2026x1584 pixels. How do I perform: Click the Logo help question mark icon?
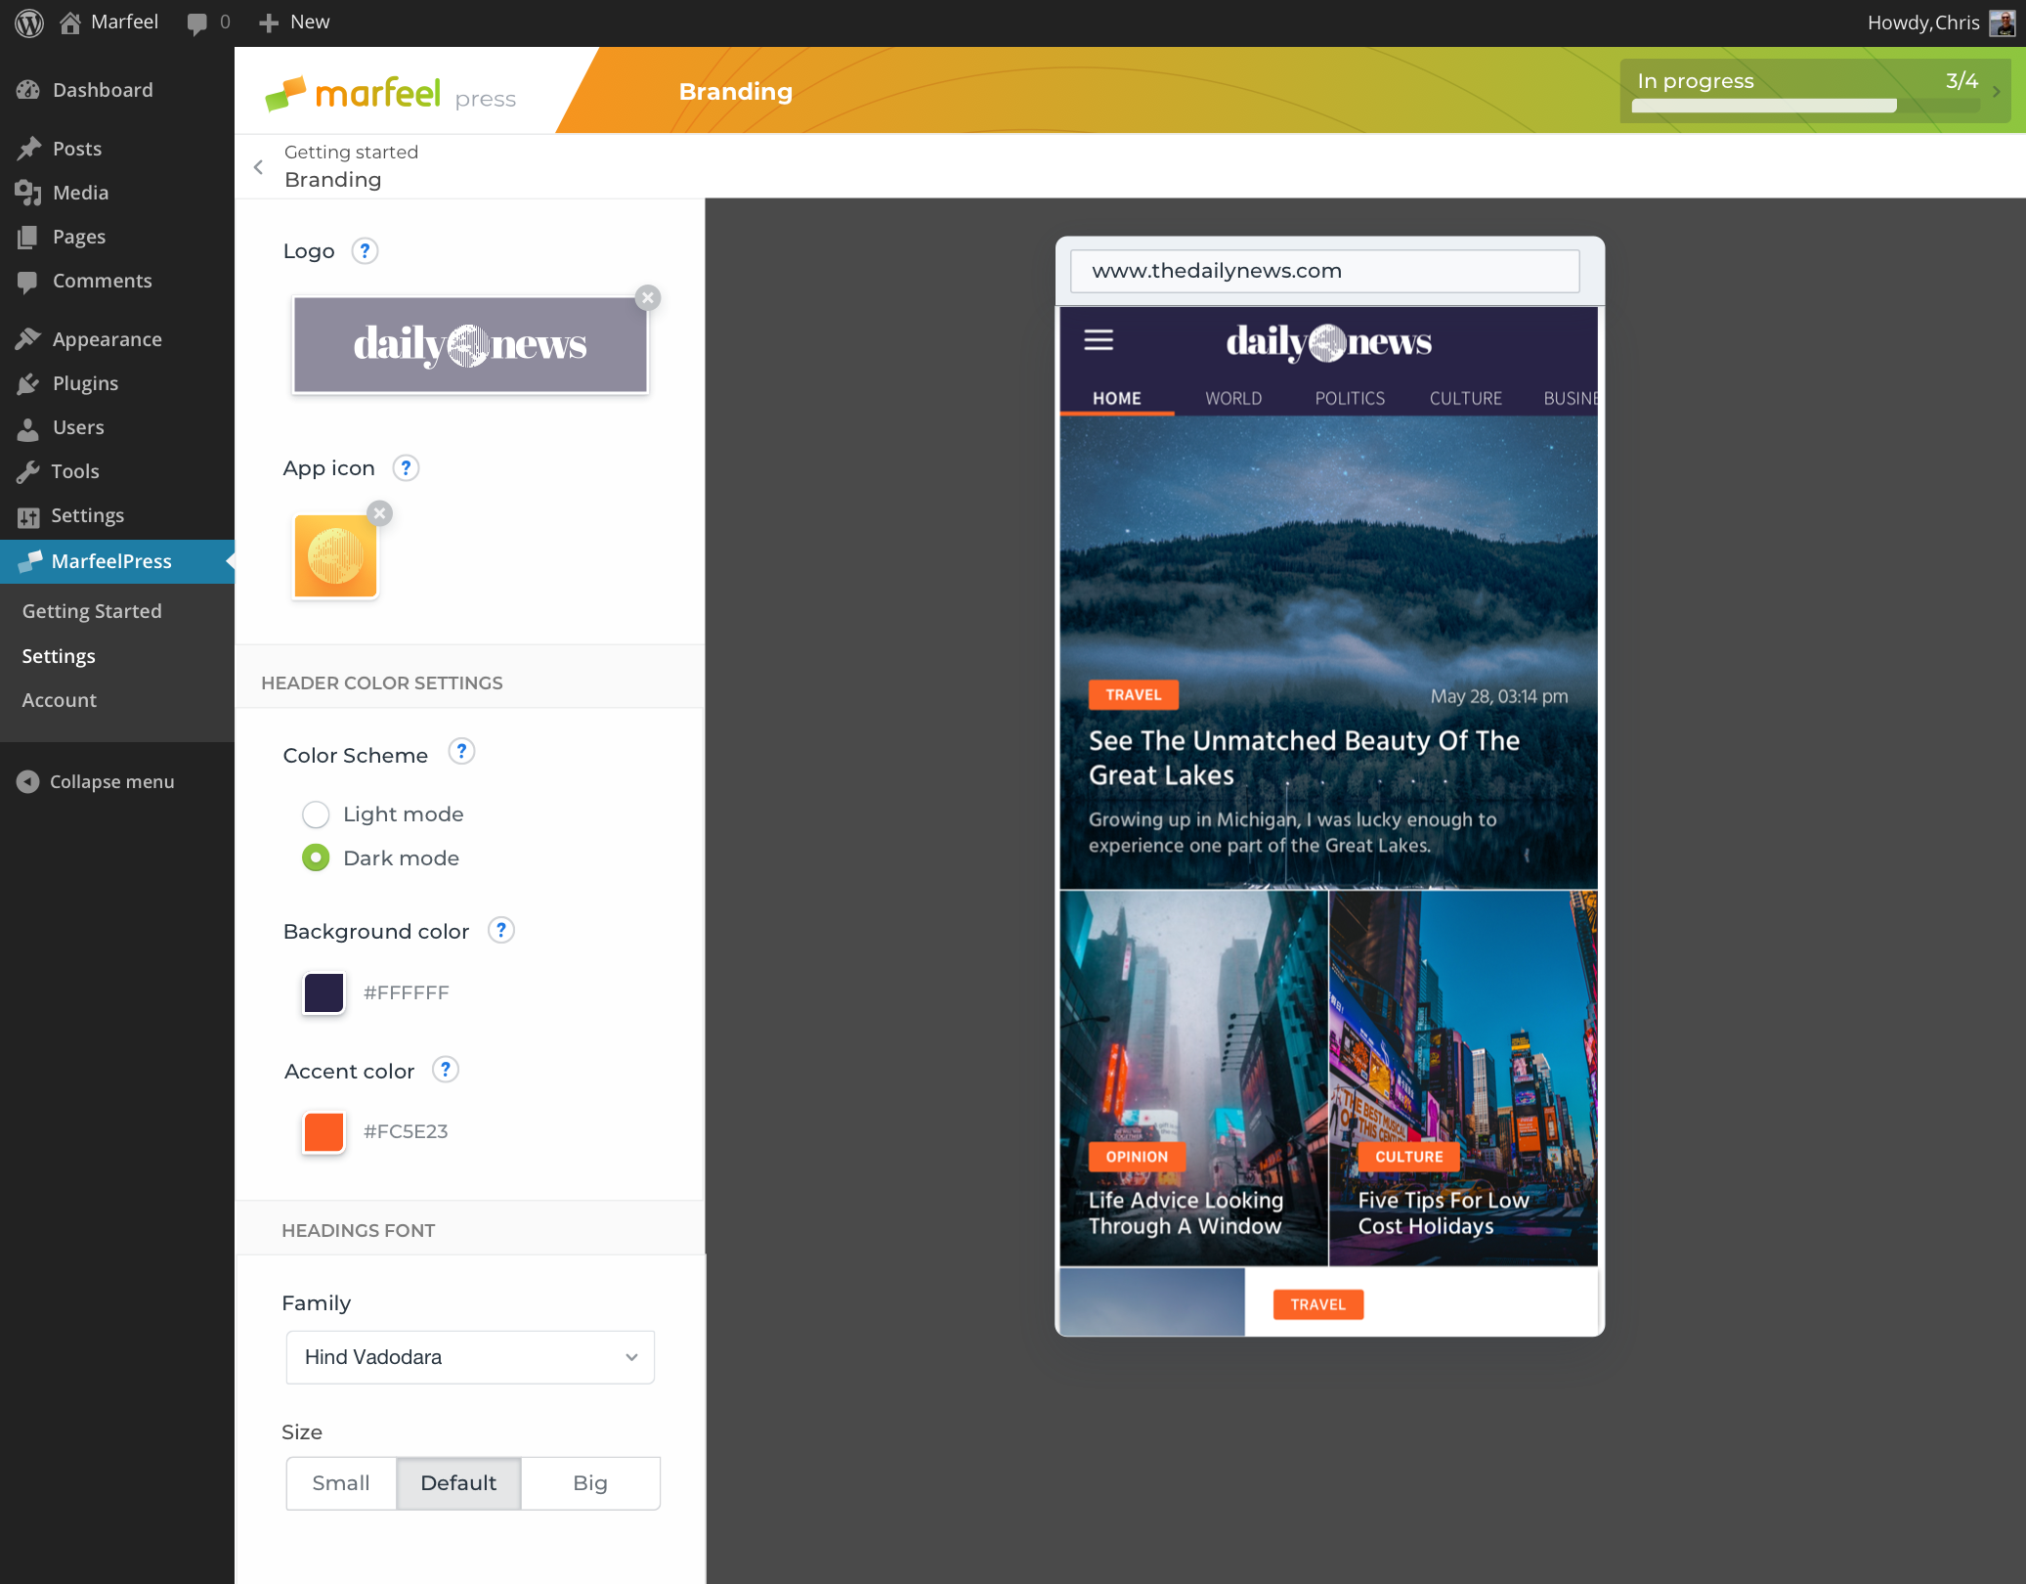tap(365, 251)
